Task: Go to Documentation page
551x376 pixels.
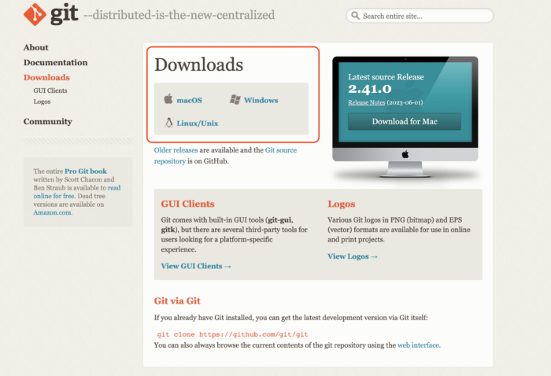Action: [55, 62]
